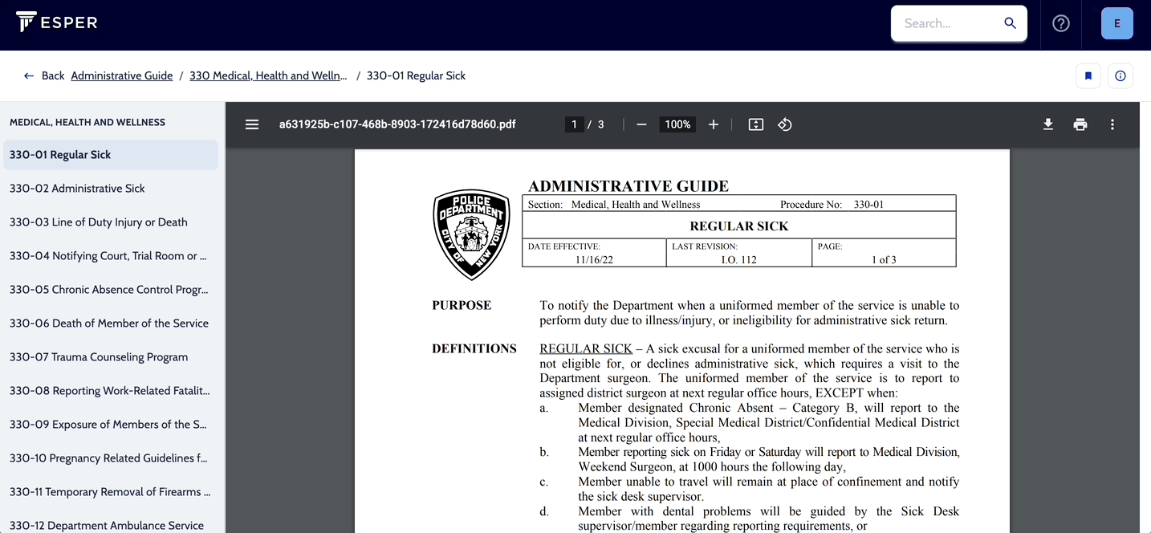
Task: Open Administrative Guide breadcrumb link
Action: pos(122,75)
